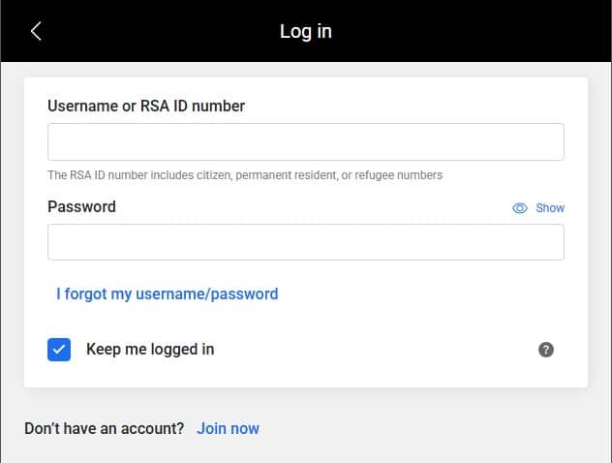Click the Join now link
The width and height of the screenshot is (612, 463).
pos(228,428)
